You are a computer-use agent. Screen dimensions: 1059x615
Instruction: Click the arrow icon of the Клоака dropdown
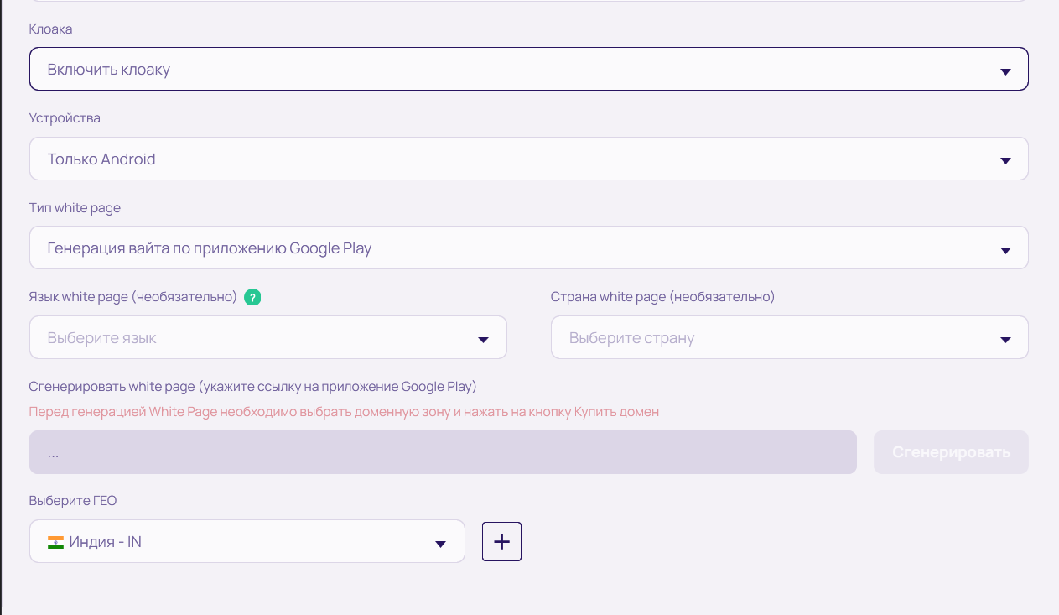coord(1005,71)
